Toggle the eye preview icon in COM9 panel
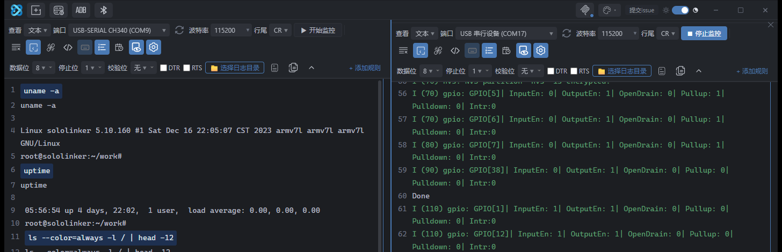This screenshot has height=252, width=782. tap(136, 47)
